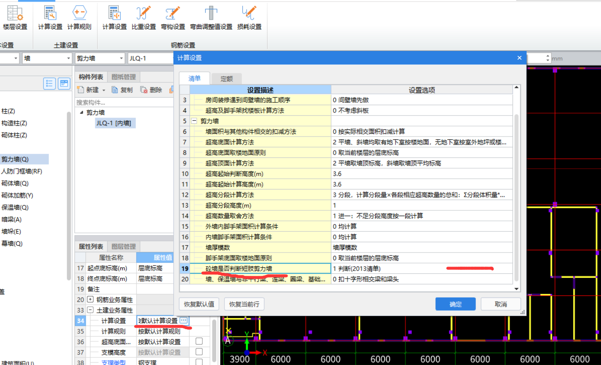Select row 超高分段计算方法
The height and width of the screenshot is (365, 601).
pyautogui.click(x=260, y=195)
